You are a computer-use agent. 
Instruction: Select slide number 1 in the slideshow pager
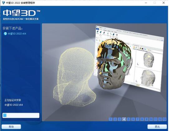(111, 119)
